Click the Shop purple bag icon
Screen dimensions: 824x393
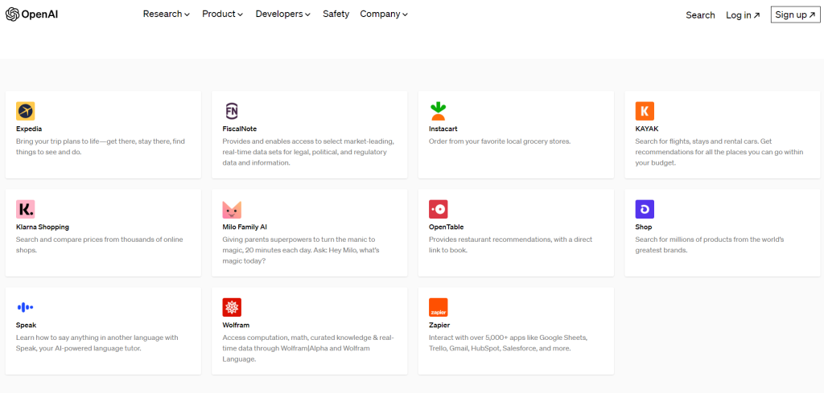click(645, 209)
